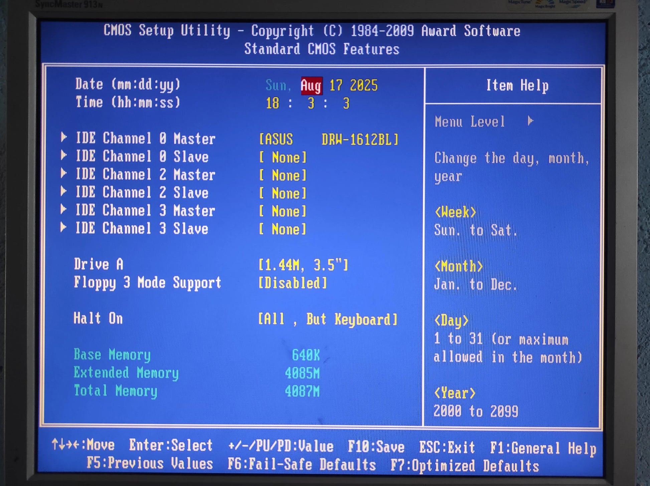Screen dimensions: 650x486
Task: Expand IDE Channel 2 Master arrow
Action: point(63,173)
